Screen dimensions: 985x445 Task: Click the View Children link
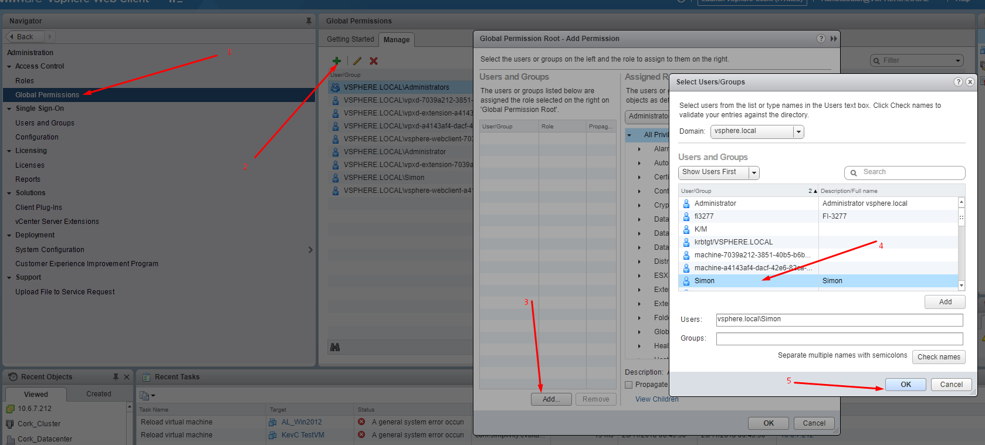point(656,399)
